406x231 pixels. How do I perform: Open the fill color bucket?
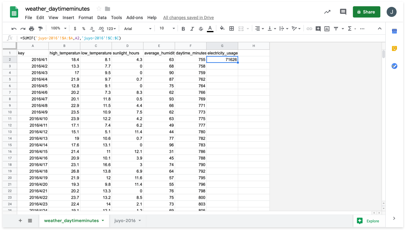pyautogui.click(x=222, y=28)
